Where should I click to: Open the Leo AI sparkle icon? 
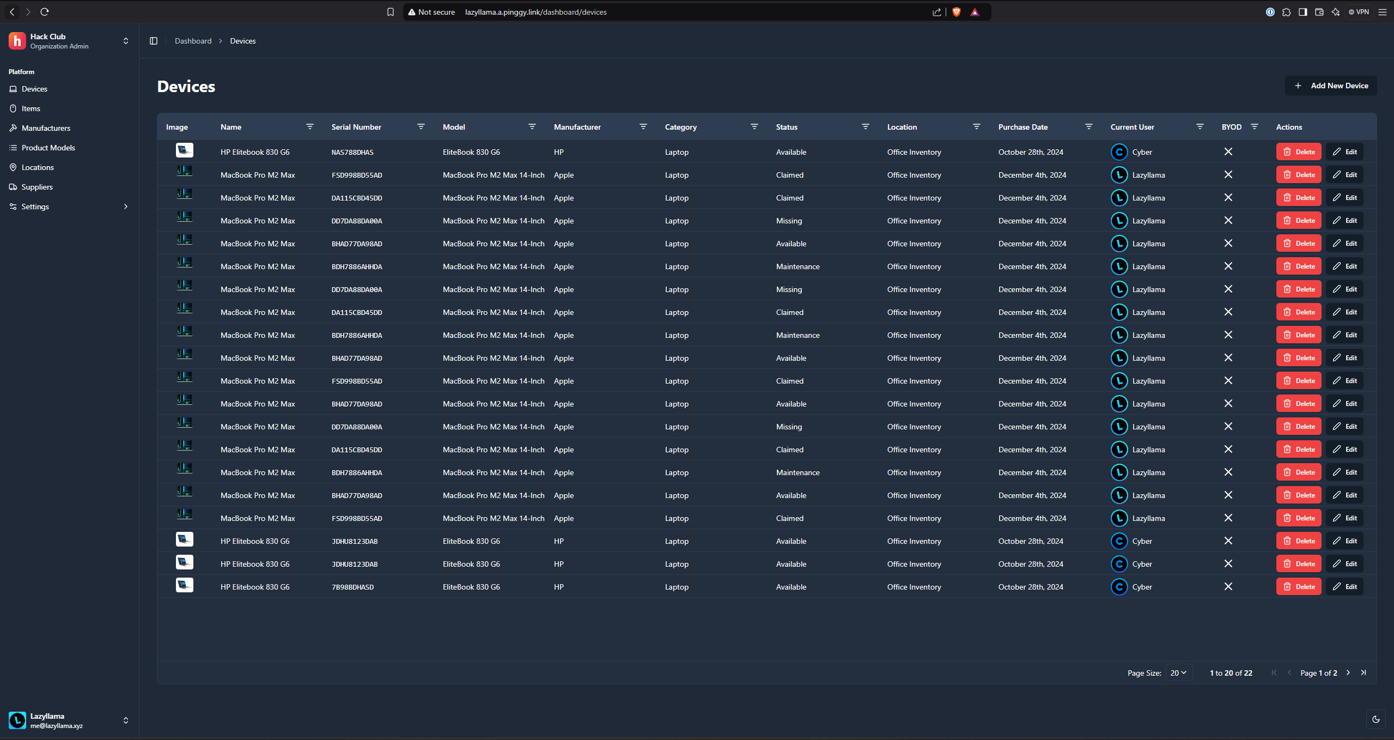[1336, 12]
